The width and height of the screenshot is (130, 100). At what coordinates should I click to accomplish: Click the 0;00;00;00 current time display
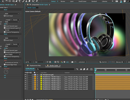point(30,68)
